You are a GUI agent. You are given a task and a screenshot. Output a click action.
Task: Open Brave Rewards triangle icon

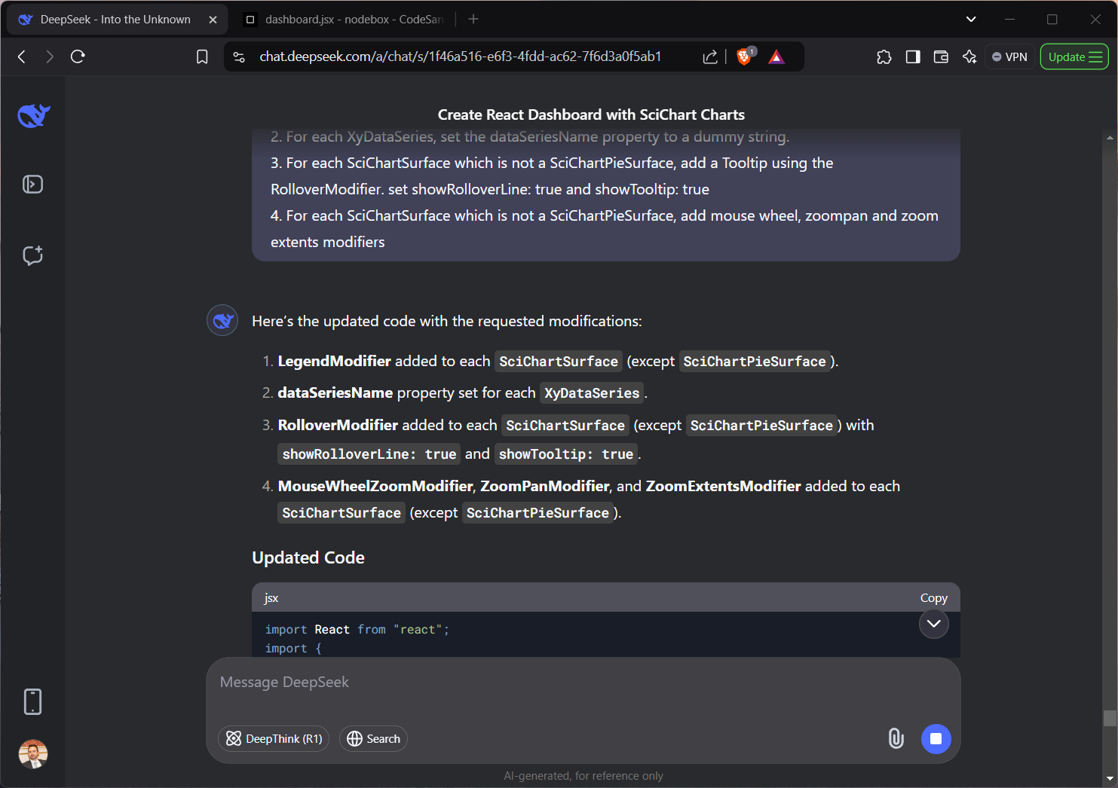pos(776,57)
